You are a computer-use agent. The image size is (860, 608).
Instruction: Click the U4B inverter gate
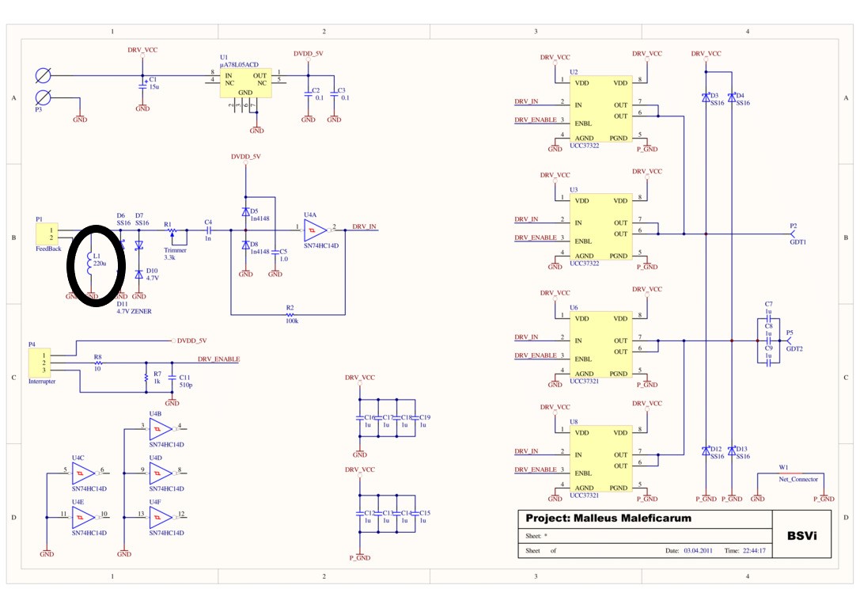point(160,429)
